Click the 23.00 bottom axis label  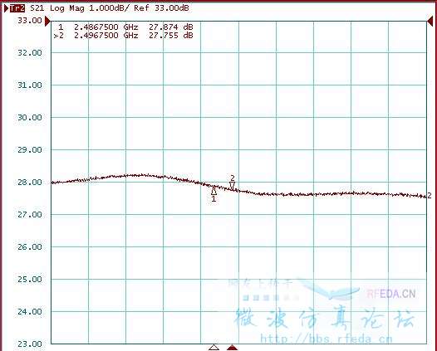30,344
